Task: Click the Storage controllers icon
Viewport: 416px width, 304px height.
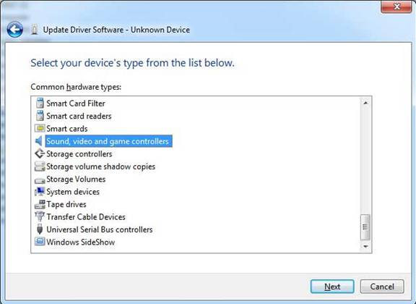Action: coord(40,153)
